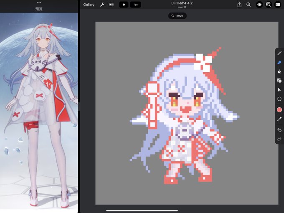Click the split view divider handle
284x213 pixels.
[x=79, y=106]
